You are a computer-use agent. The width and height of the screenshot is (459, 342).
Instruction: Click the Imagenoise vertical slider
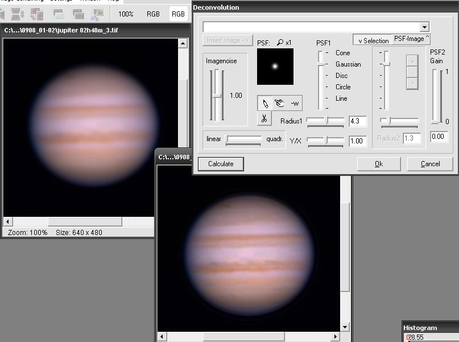217,95
